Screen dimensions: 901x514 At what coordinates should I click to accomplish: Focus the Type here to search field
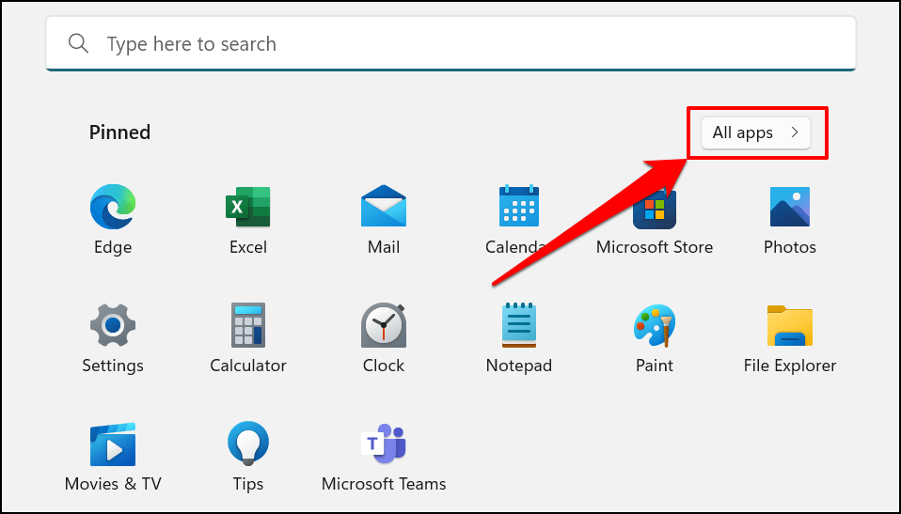450,43
